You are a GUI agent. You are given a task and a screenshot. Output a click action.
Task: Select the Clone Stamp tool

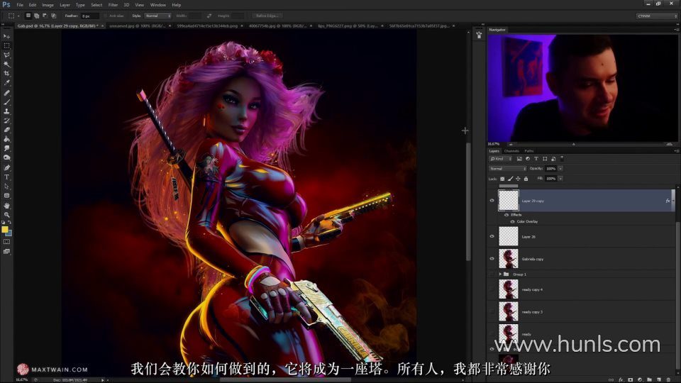coord(6,111)
